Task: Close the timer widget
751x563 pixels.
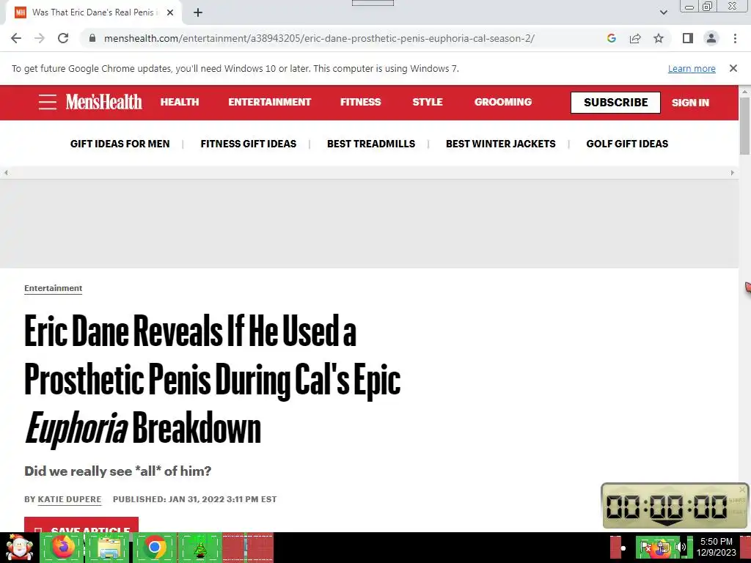Action: (x=742, y=489)
